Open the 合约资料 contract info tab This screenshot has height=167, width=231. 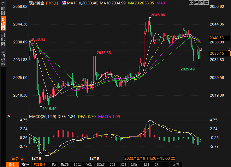click(3, 58)
